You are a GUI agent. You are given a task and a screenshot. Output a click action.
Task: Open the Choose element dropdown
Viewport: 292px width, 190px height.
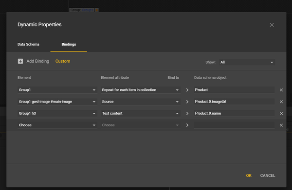tap(57, 125)
